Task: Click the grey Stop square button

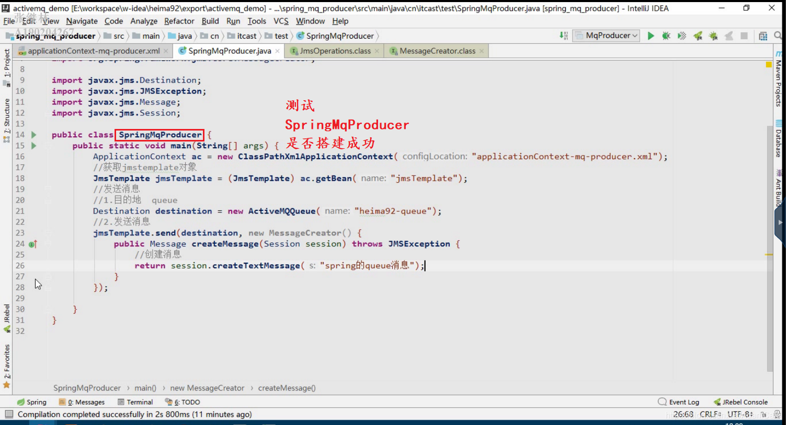Action: coord(744,36)
